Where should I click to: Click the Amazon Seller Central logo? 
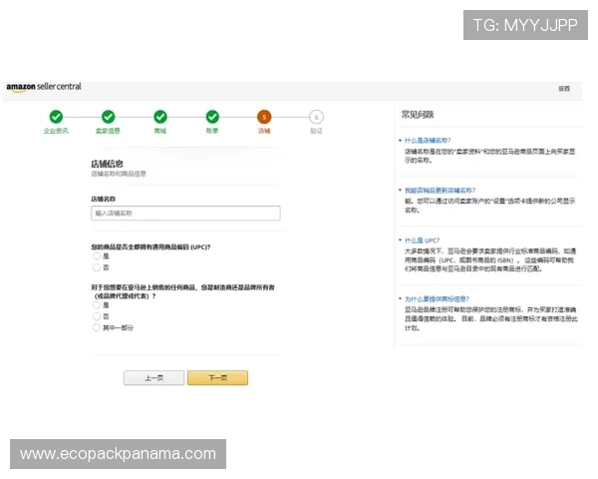[x=44, y=87]
